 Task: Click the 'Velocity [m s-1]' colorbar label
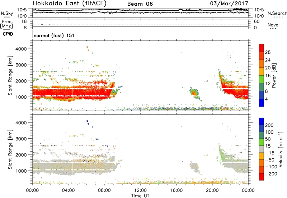pos(280,149)
